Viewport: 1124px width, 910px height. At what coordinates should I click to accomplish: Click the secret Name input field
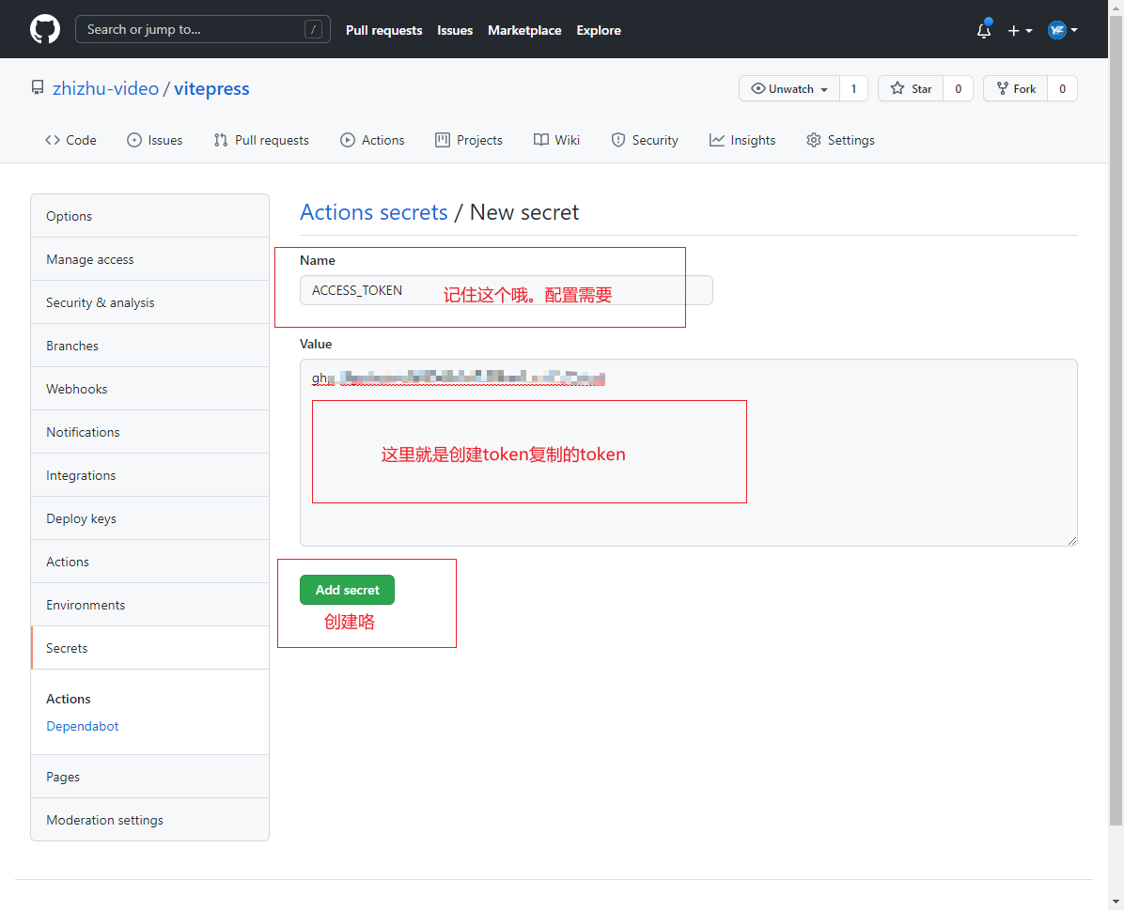[507, 290]
